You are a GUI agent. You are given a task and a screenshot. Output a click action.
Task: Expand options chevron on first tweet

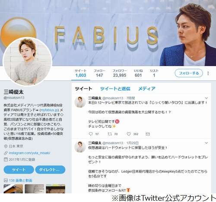click(206, 98)
